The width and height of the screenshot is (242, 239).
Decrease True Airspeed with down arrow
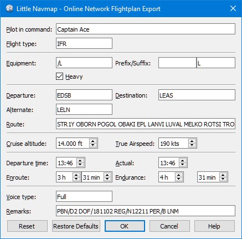(192, 145)
